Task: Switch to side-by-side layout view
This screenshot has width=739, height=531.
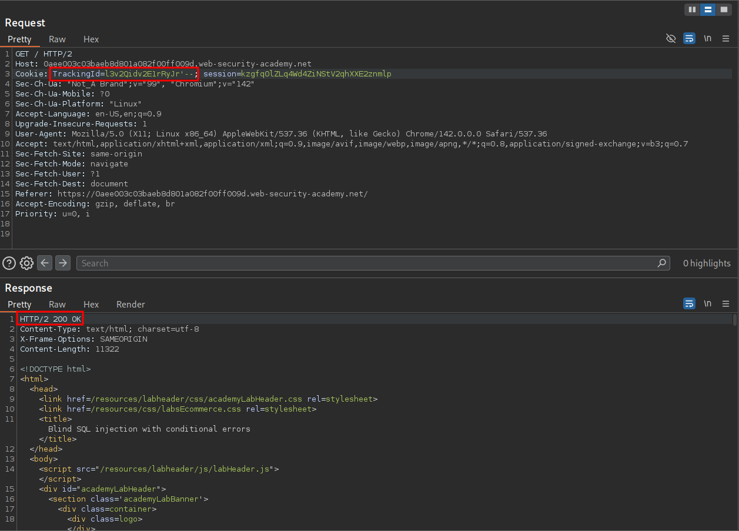Action: (692, 9)
